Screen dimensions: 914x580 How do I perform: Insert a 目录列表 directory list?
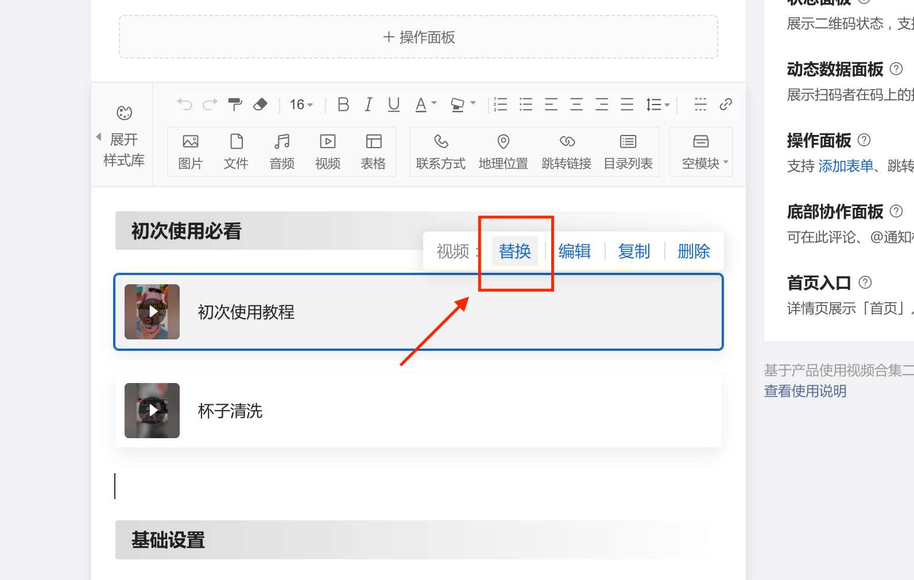(628, 152)
